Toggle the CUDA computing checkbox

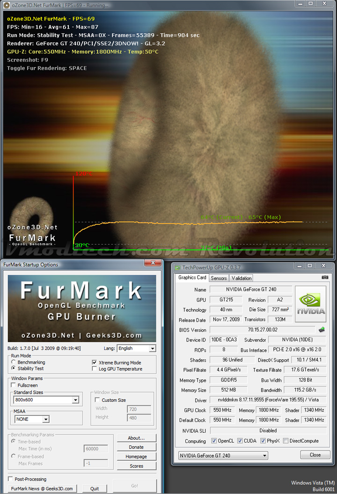click(240, 441)
